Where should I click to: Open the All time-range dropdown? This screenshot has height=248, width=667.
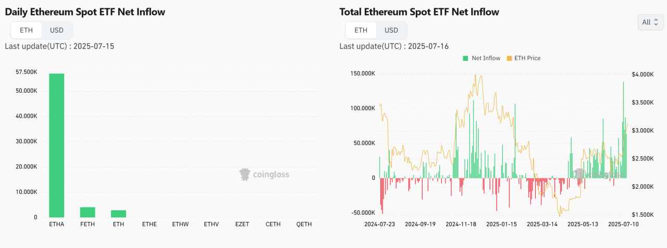(x=650, y=22)
